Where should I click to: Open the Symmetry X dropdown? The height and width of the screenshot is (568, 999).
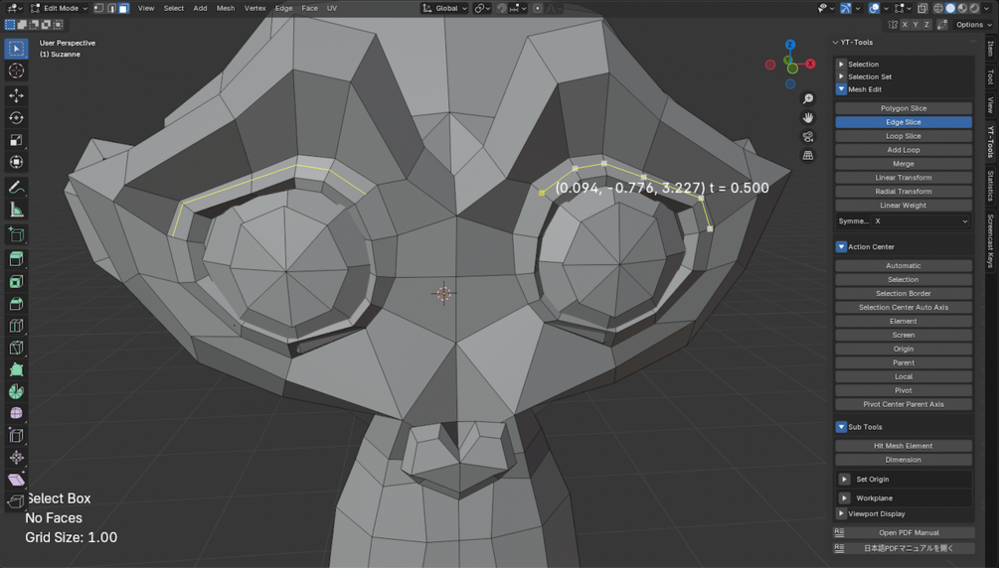point(921,221)
